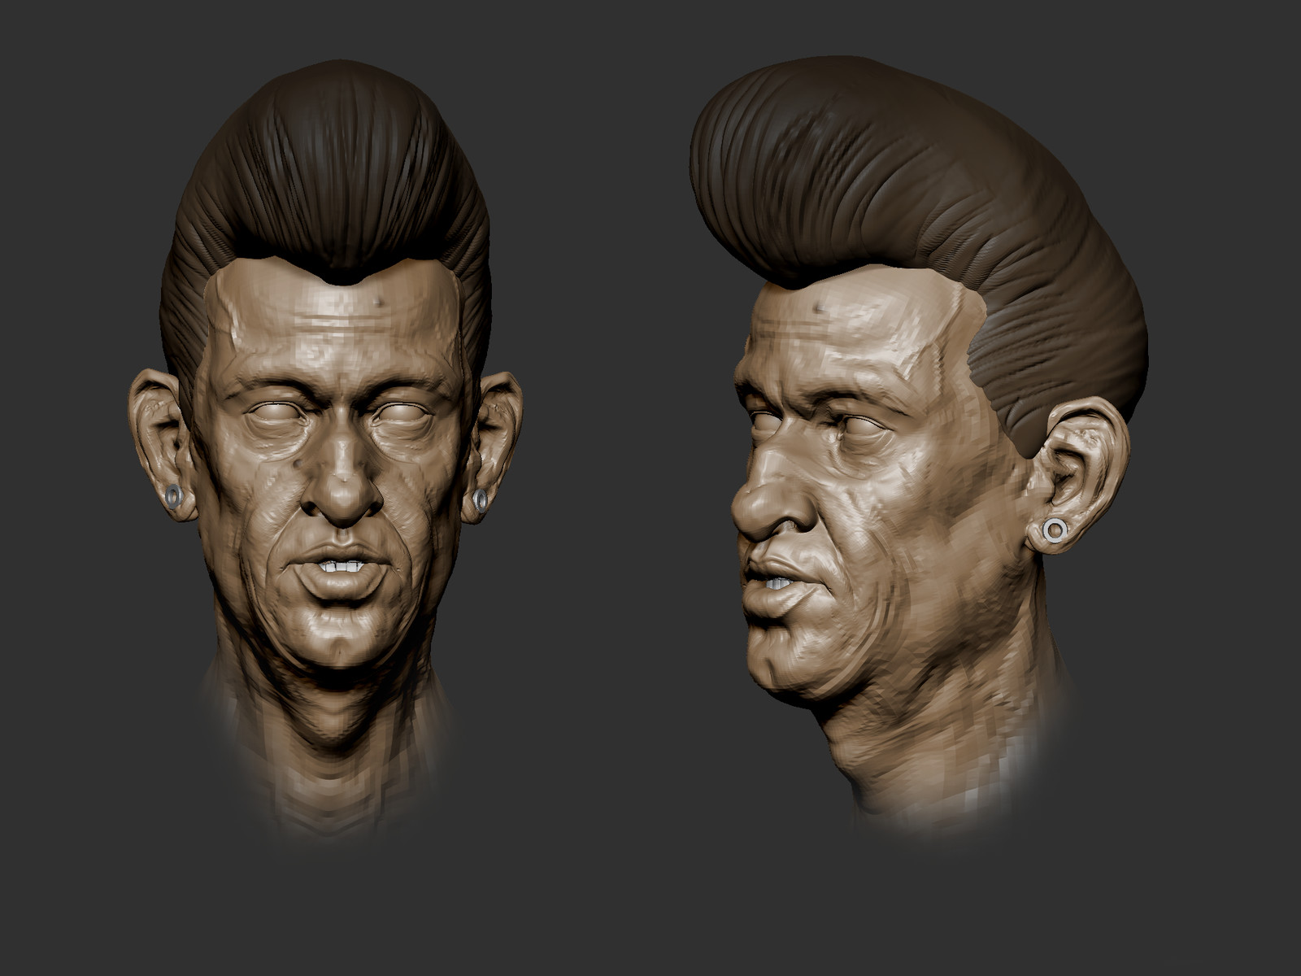
Task: Select the front-facing head sculpt
Action: [325, 447]
